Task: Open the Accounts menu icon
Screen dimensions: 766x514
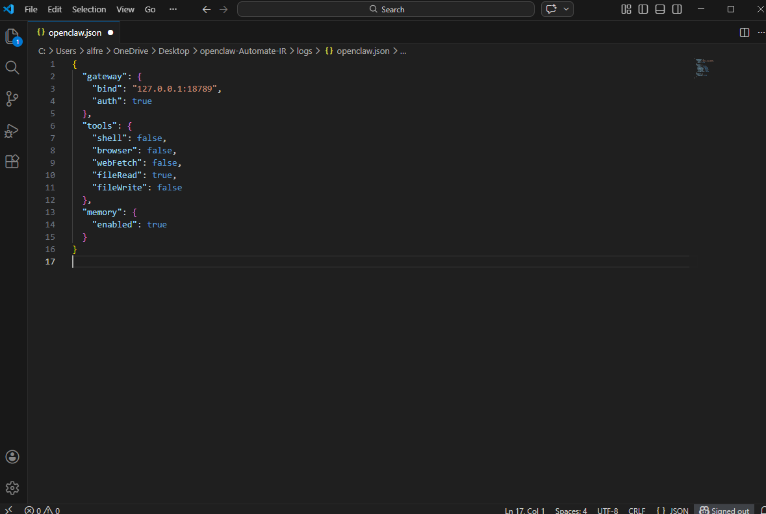Action: tap(12, 457)
